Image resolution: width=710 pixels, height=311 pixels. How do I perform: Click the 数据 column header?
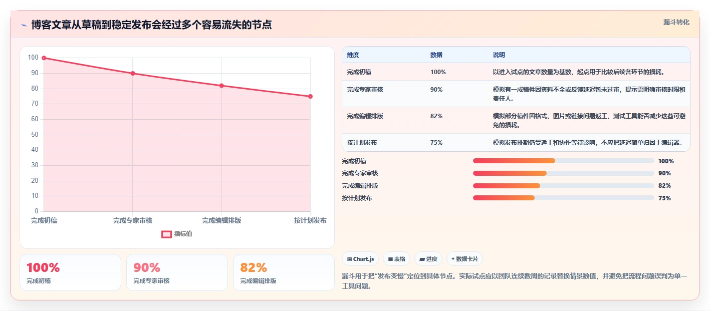click(436, 55)
